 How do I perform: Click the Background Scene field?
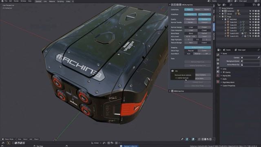[x=250, y=61]
